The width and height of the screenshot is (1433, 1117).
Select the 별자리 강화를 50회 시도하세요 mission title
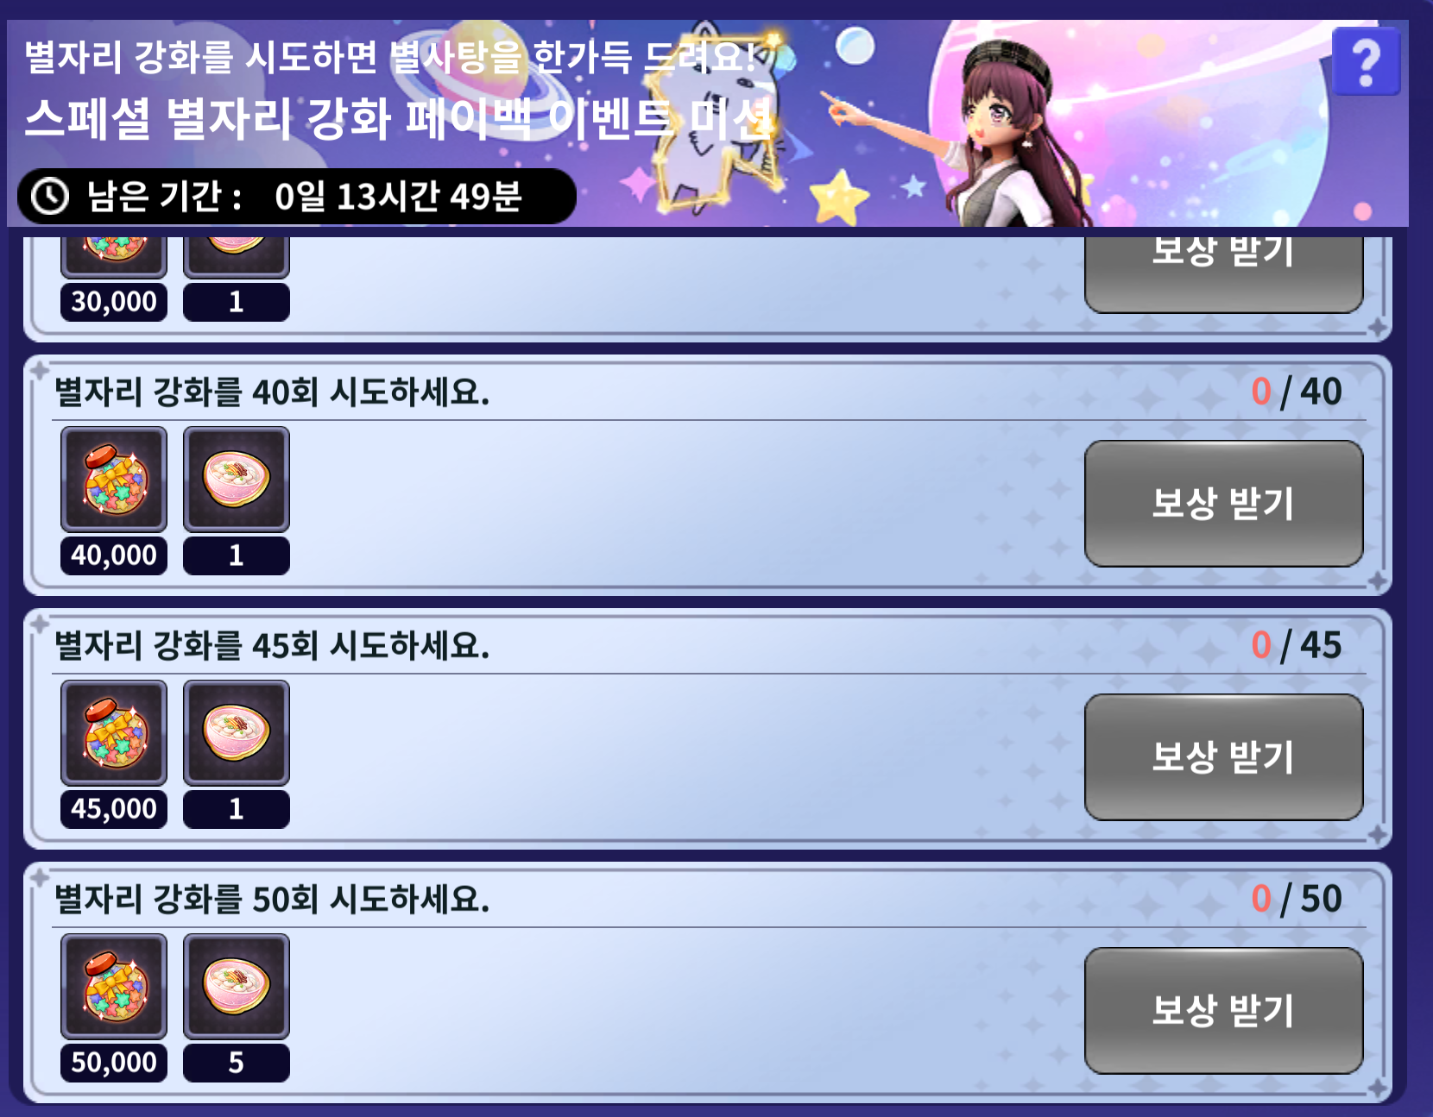click(x=272, y=900)
